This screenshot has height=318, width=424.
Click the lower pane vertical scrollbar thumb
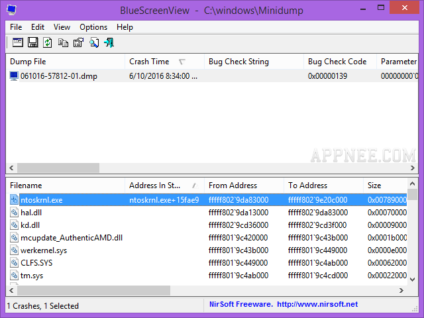pos(412,194)
